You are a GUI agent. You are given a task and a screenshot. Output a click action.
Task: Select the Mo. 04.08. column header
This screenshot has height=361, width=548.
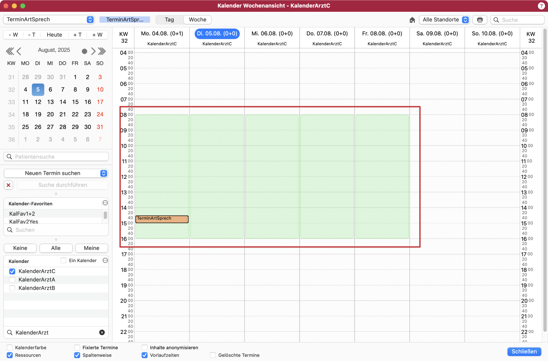[162, 34]
